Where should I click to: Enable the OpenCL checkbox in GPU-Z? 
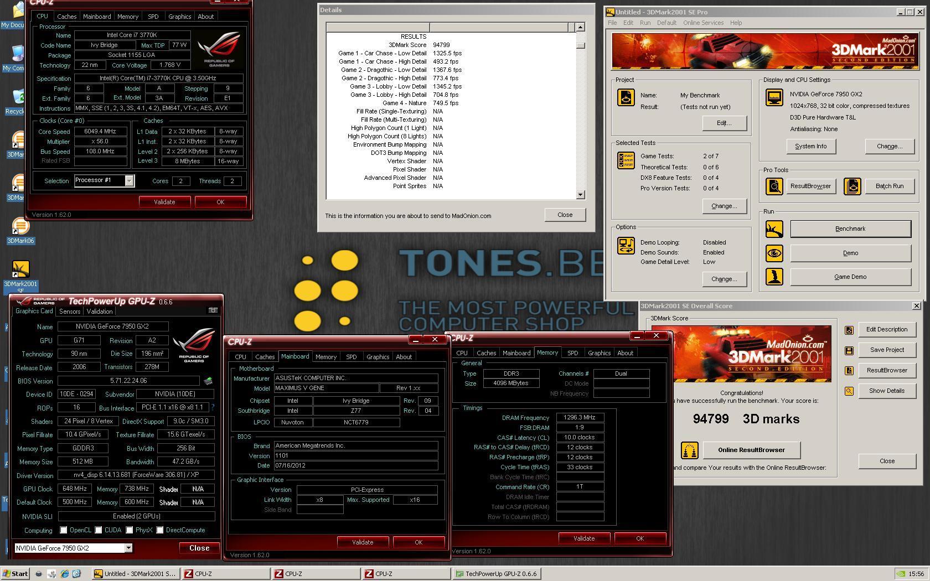tap(64, 530)
